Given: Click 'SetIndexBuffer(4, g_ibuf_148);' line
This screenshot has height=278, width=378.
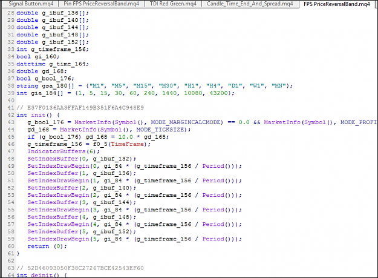Looking at the screenshot, I should click(x=82, y=217).
